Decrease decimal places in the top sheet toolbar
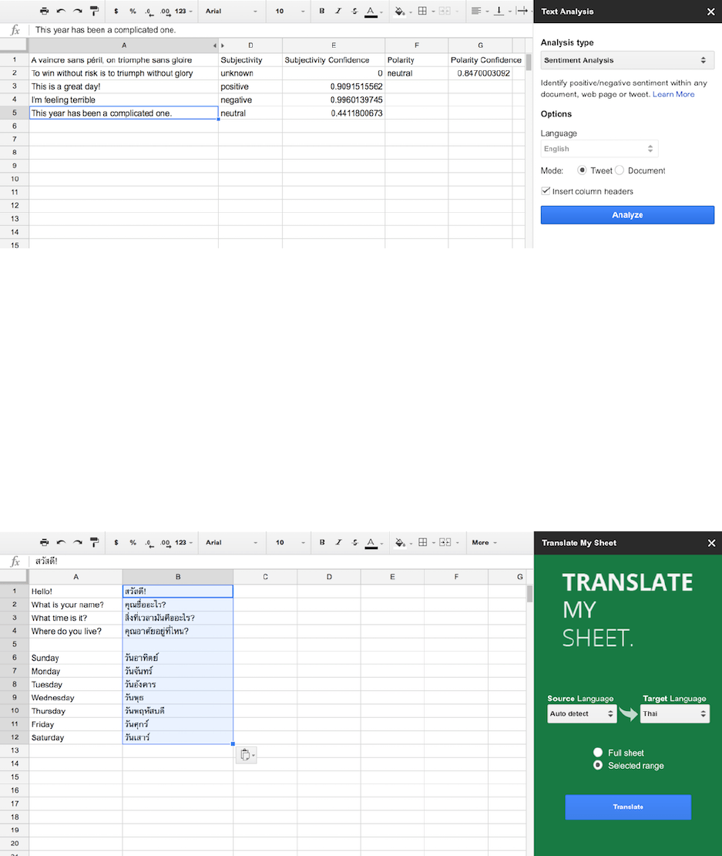The image size is (722, 856). click(149, 12)
